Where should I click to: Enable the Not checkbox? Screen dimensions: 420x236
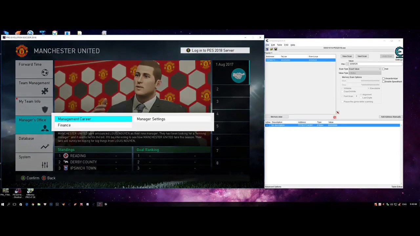click(x=384, y=69)
